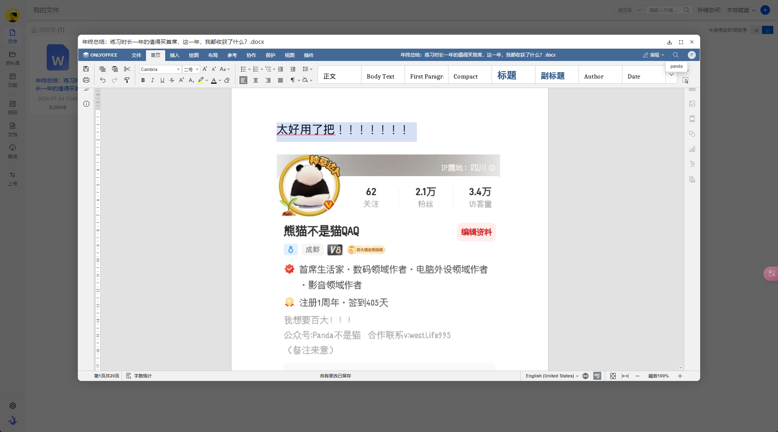Click the yellow highlight color button
This screenshot has width=778, height=432.
pos(201,80)
